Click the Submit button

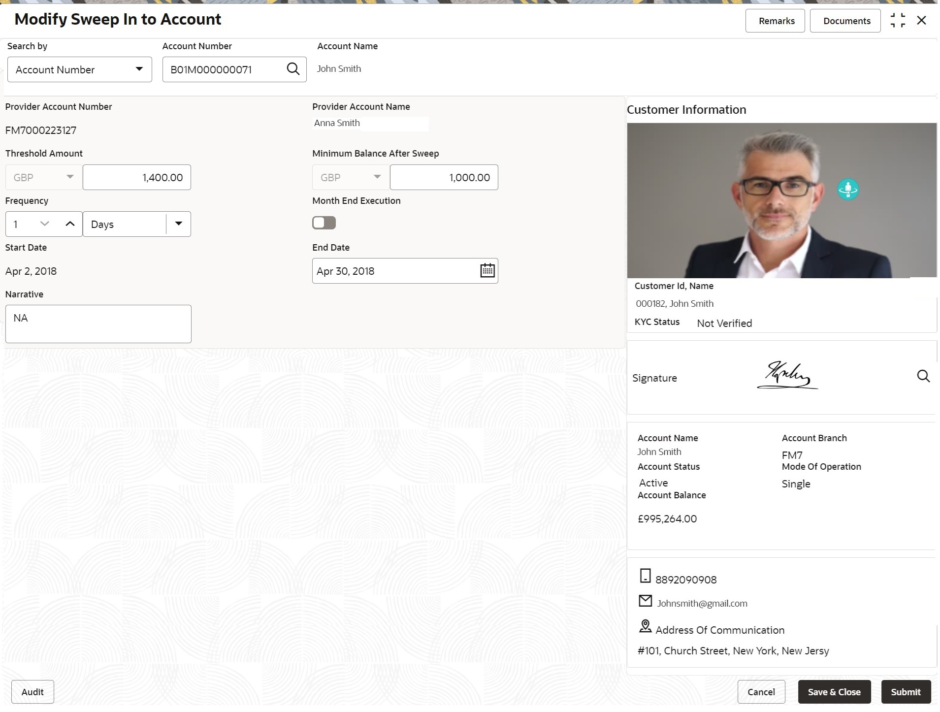coord(906,692)
